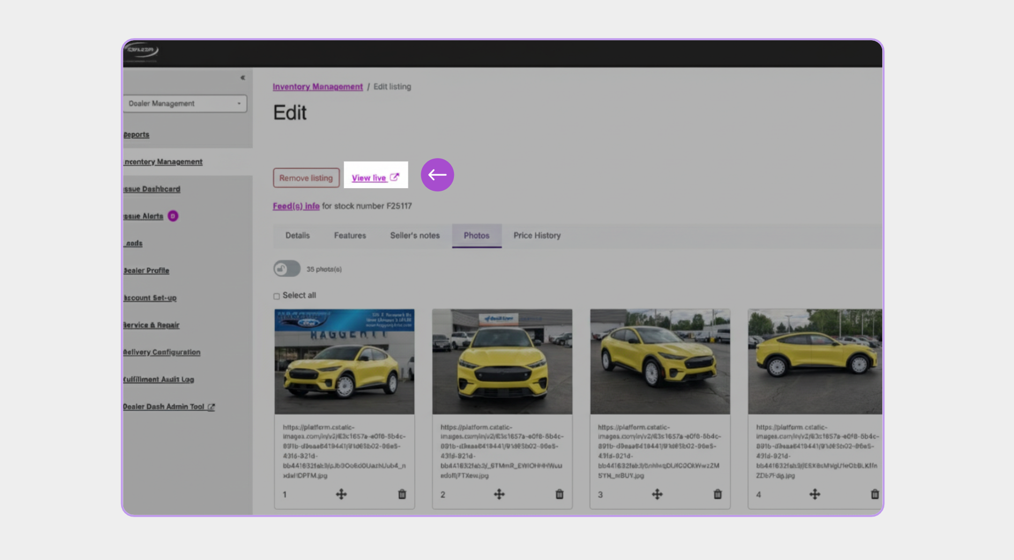Open the View live link
Screen dimensions: 1014x560
click(x=375, y=177)
